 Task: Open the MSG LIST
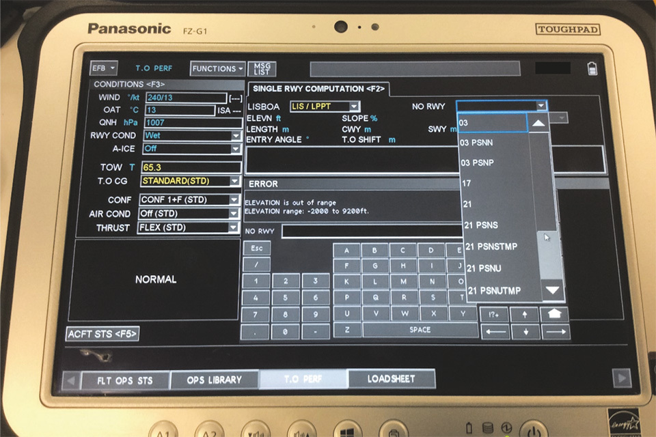(x=262, y=68)
